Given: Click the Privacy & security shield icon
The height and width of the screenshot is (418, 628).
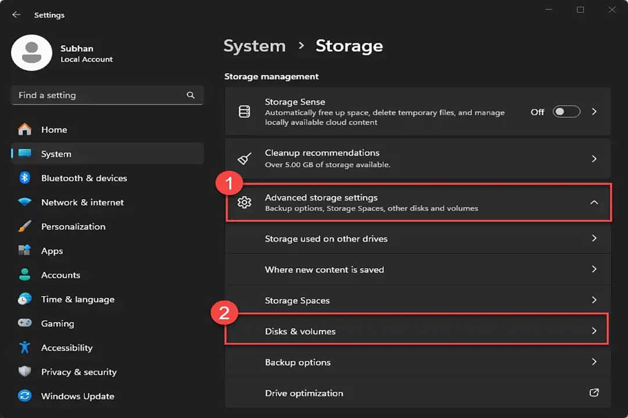Looking at the screenshot, I should coord(25,372).
